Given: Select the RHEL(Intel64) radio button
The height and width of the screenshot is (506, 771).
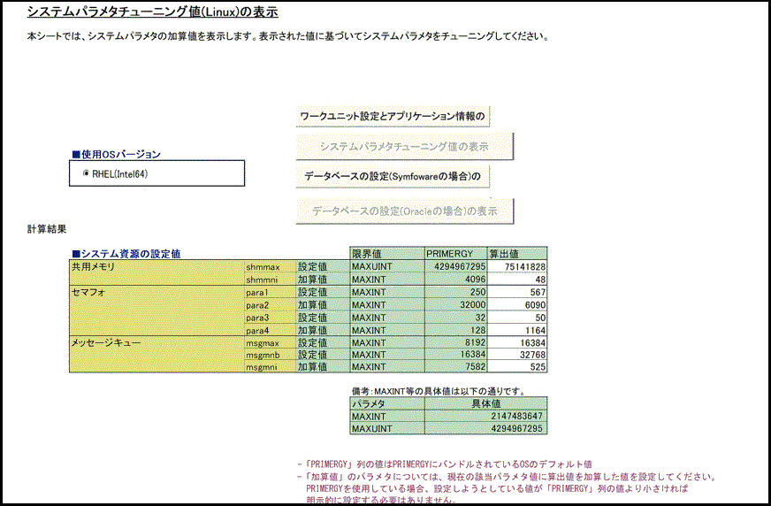Looking at the screenshot, I should 86,173.
